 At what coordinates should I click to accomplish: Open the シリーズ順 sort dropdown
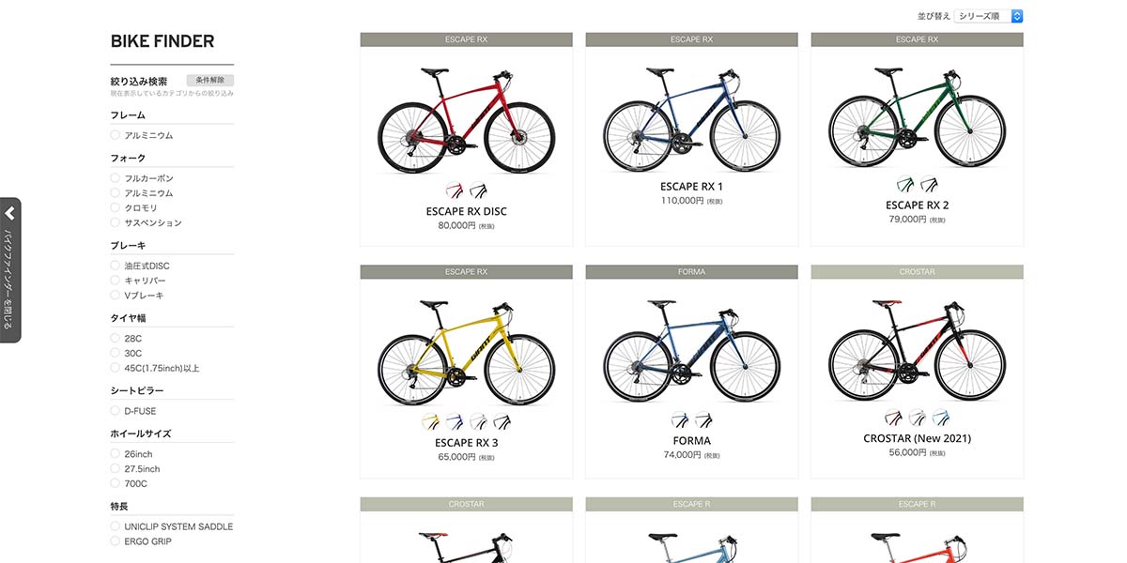pos(988,16)
